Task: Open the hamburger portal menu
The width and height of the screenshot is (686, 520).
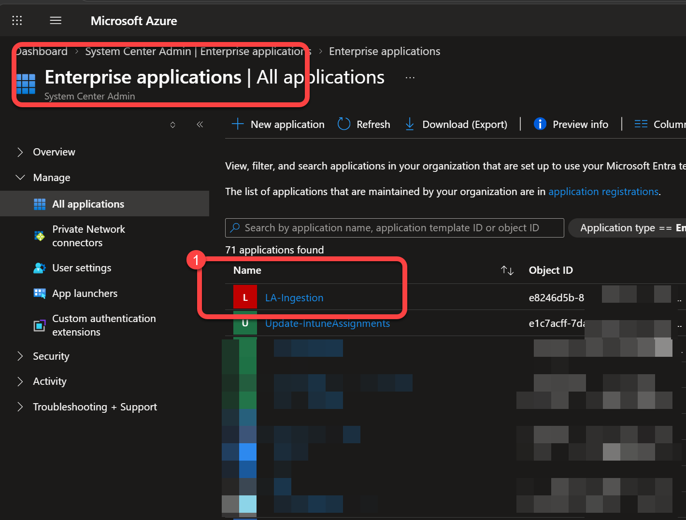Action: tap(56, 20)
